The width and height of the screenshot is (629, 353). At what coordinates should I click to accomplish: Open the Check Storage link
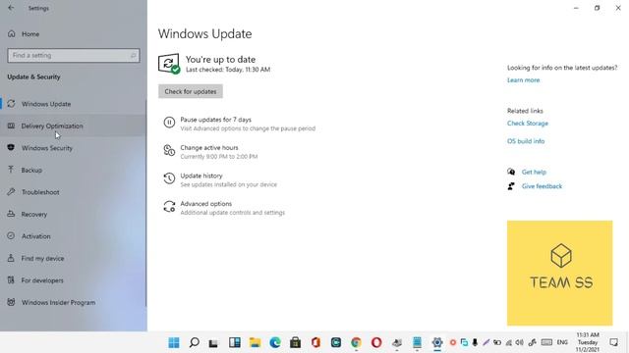point(528,124)
